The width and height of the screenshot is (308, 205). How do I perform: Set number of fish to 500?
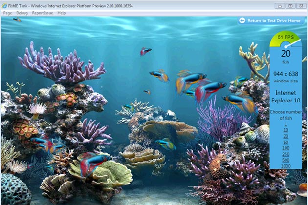pyautogui.click(x=286, y=160)
